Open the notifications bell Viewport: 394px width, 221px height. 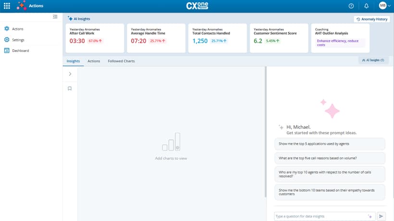tap(367, 6)
